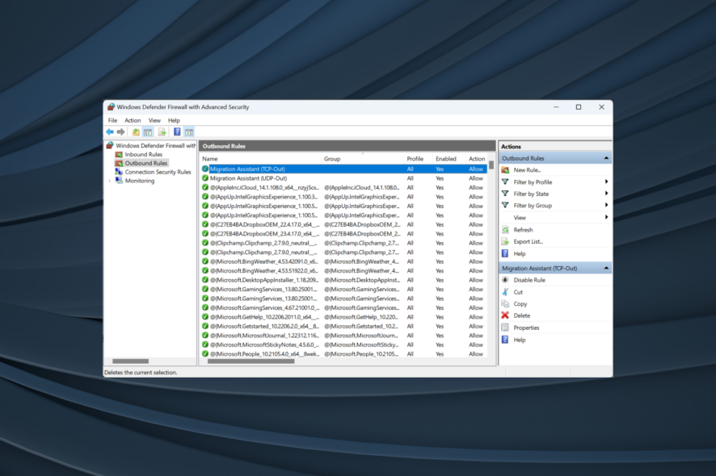Click the Export List toolbar icon
The width and height of the screenshot is (716, 476).
pos(162,132)
